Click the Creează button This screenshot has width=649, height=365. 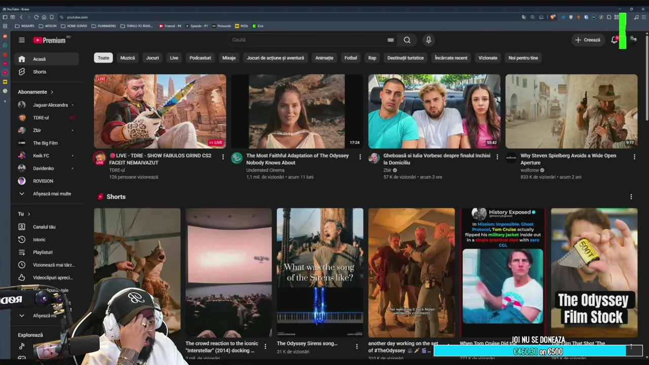tap(588, 40)
